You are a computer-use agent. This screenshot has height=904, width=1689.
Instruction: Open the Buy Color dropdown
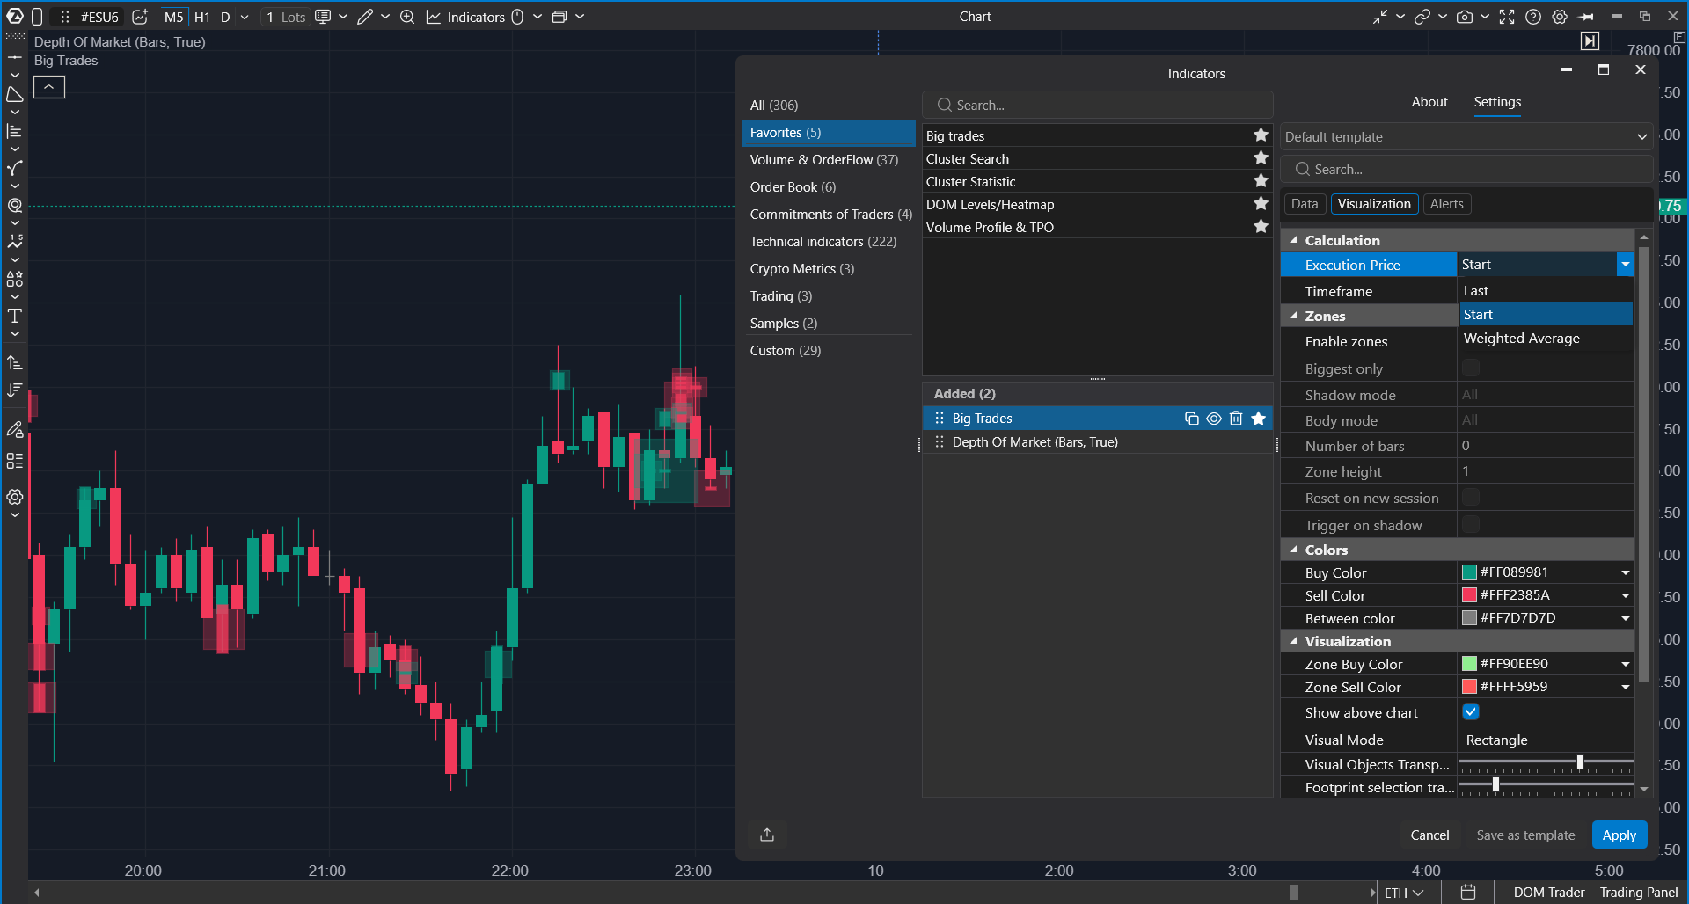pyautogui.click(x=1625, y=572)
